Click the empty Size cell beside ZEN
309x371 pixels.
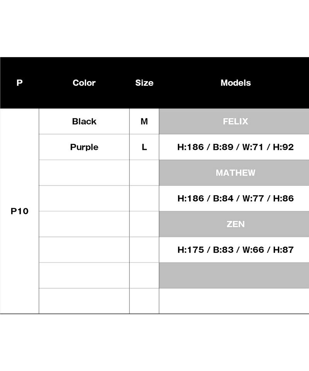[x=144, y=224]
